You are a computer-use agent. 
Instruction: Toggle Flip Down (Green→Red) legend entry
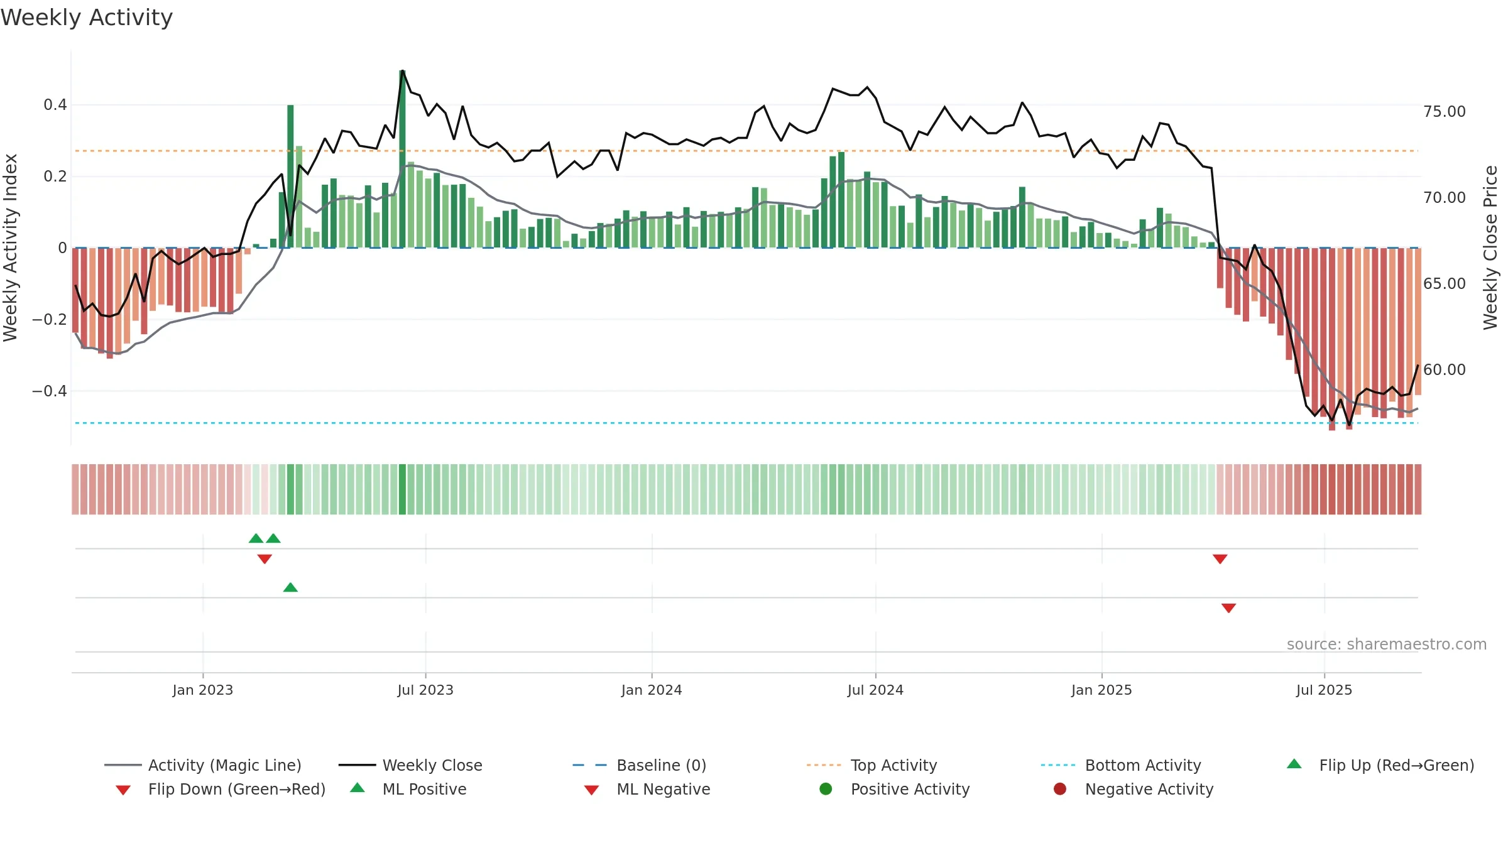tap(221, 789)
